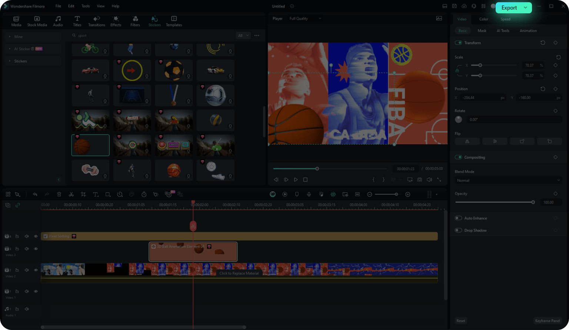This screenshot has height=330, width=569.
Task: Open the Keyframe Panel button
Action: click(x=548, y=321)
